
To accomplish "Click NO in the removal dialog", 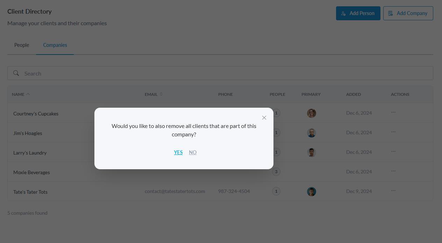I will pos(193,152).
